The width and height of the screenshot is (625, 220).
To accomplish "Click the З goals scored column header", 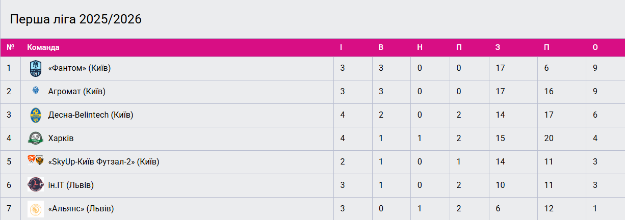I will [x=498, y=47].
